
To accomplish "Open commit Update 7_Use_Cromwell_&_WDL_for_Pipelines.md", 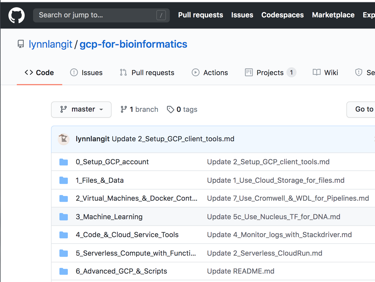I will [x=288, y=198].
